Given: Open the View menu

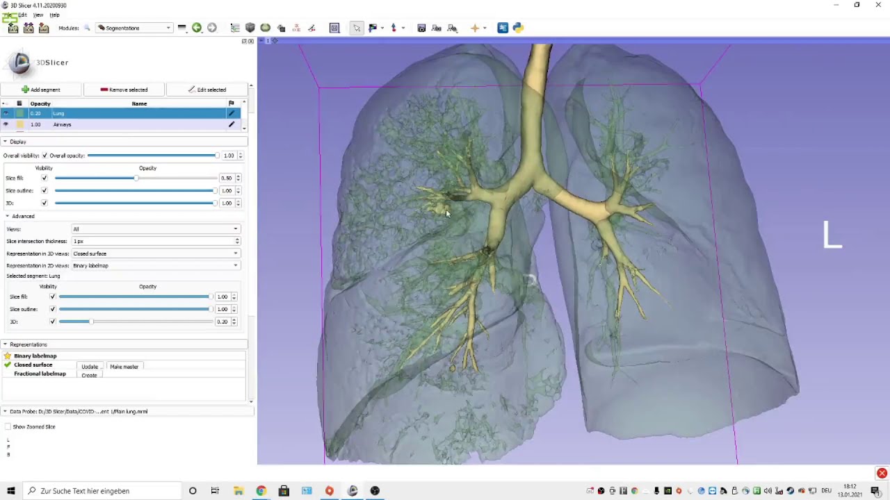Looking at the screenshot, I should 38,15.
